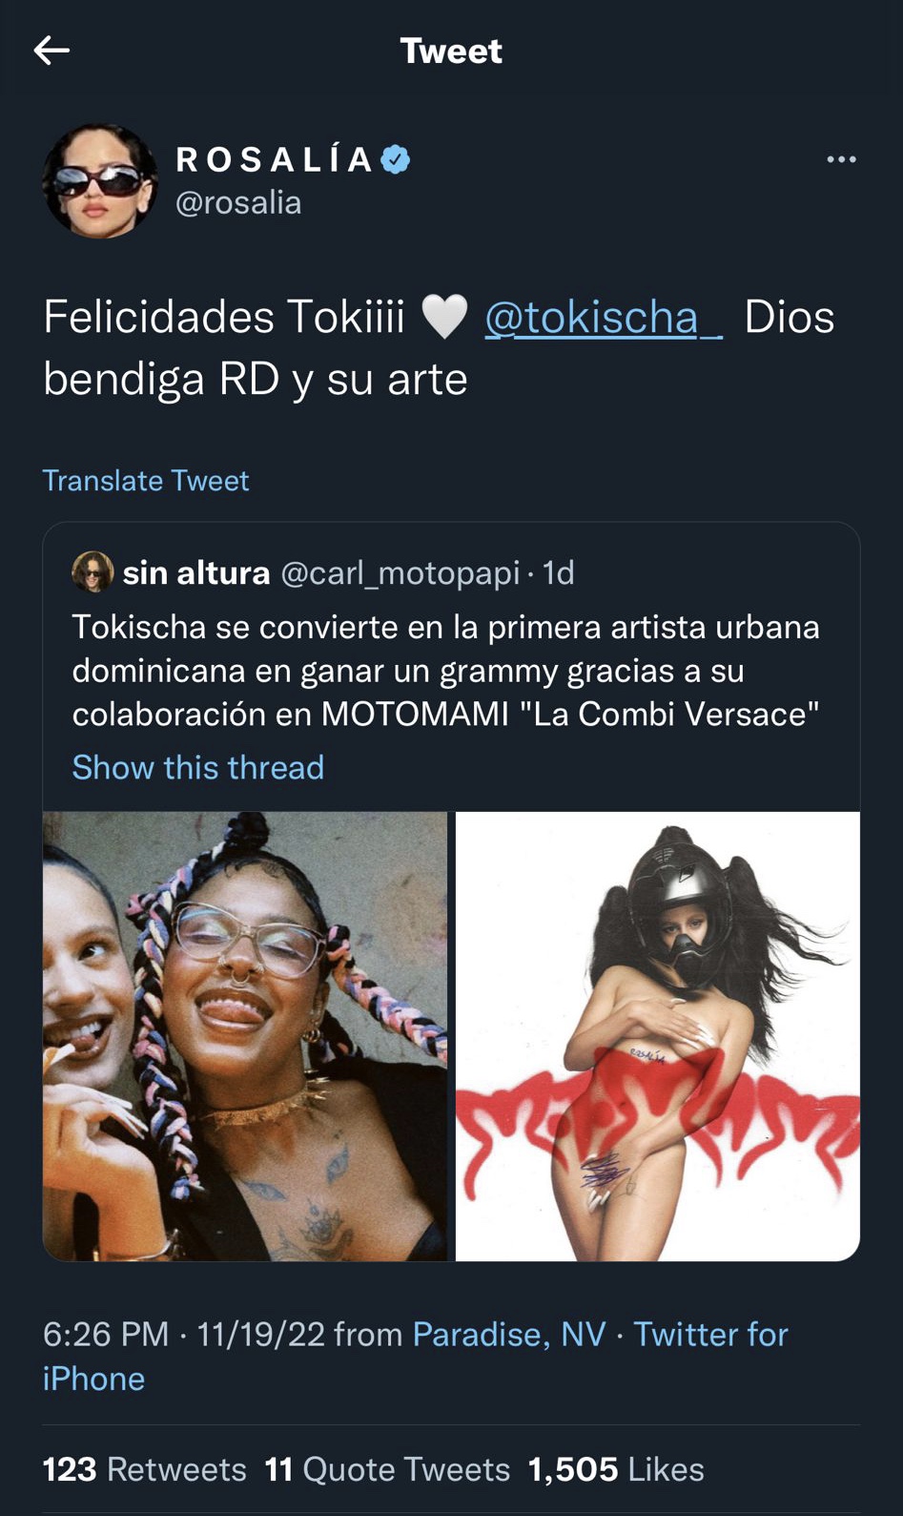Tap the white heart emoji in tweet
903x1516 pixels.
(444, 317)
